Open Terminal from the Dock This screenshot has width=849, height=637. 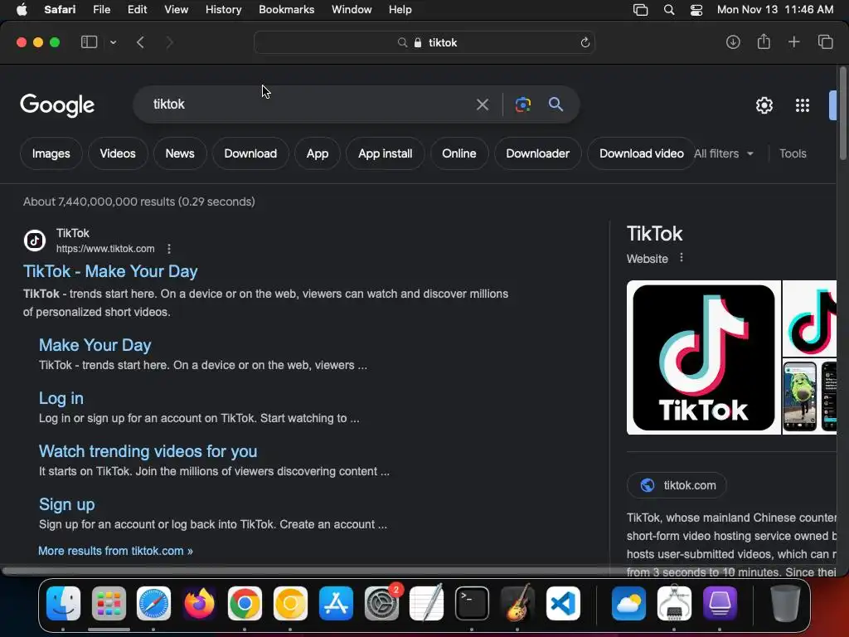[x=472, y=603]
